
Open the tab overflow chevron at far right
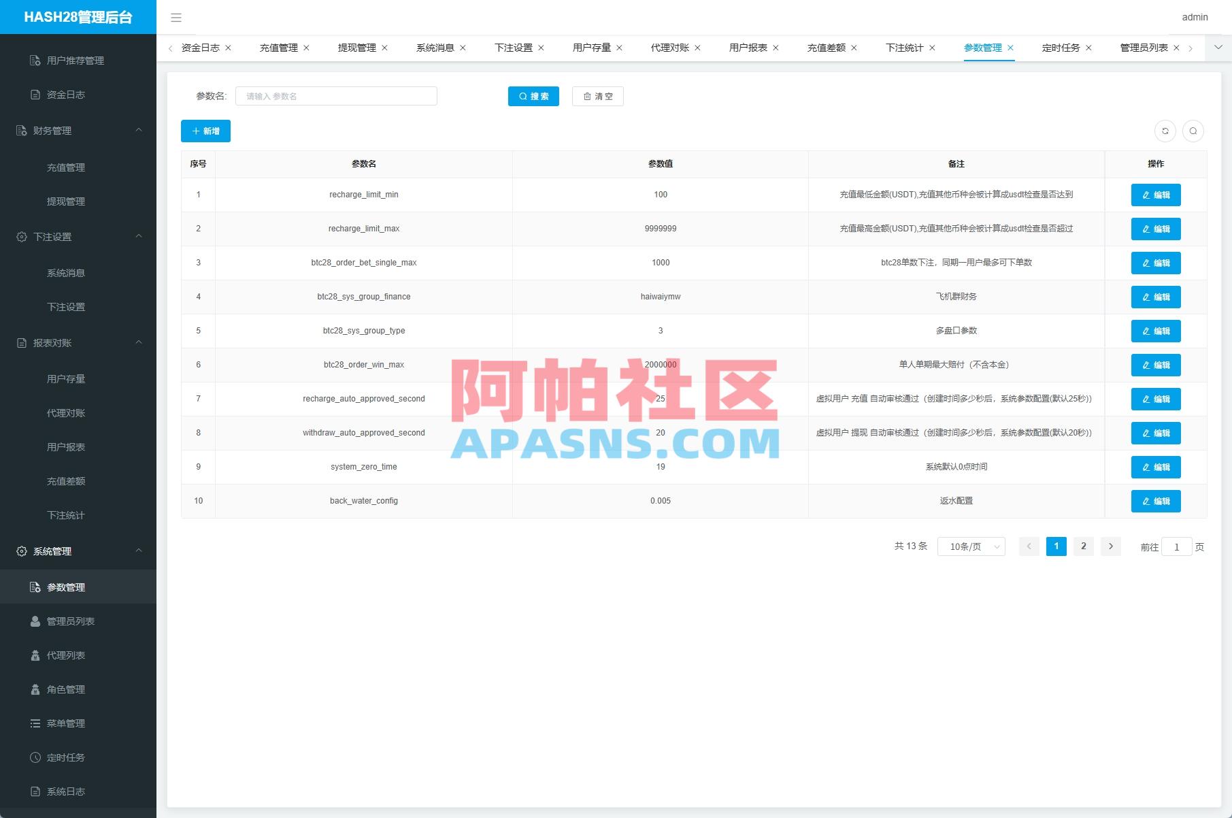[x=1218, y=48]
